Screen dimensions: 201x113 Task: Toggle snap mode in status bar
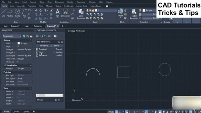[120, 112]
